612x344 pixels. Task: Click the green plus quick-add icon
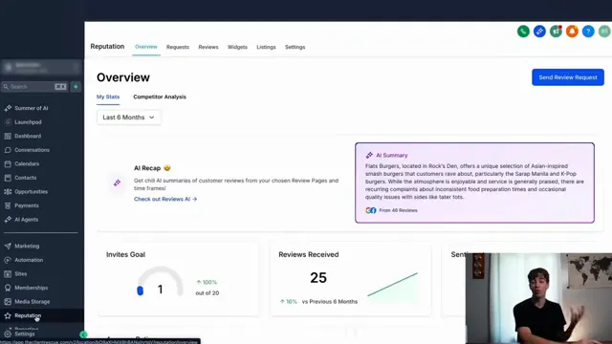pos(76,87)
